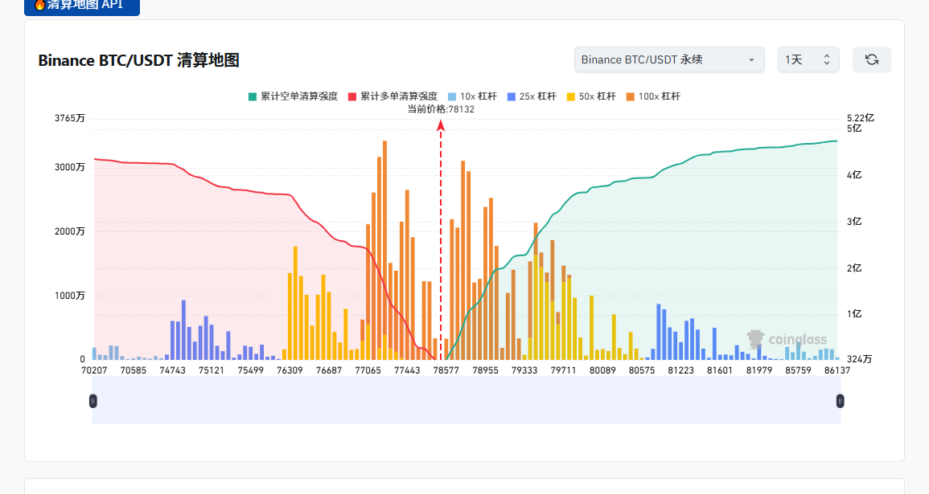Click the y-axis label 1000万
Image resolution: width=929 pixels, height=494 pixels.
tap(70, 296)
